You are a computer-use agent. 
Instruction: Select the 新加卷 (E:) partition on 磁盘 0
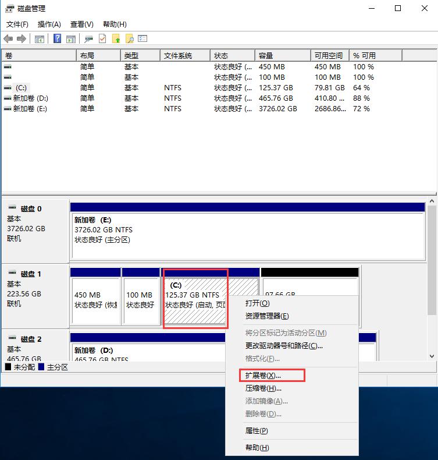[x=248, y=232]
